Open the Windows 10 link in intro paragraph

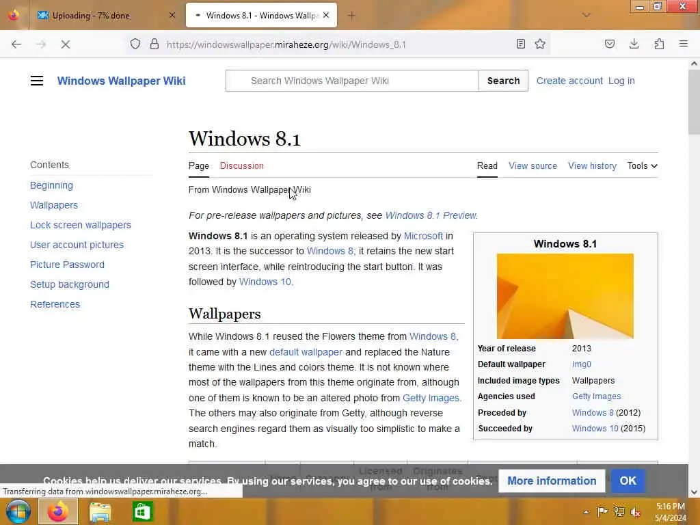coord(265,282)
